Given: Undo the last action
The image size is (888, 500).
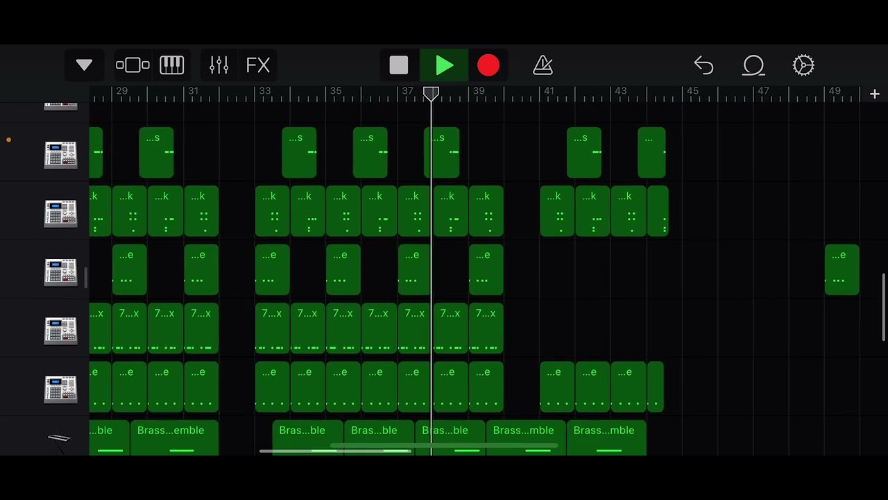Looking at the screenshot, I should click(x=703, y=65).
